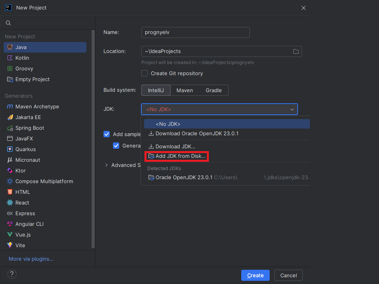The height and width of the screenshot is (284, 379).
Task: Switch build system to Maven
Action: pyautogui.click(x=185, y=90)
